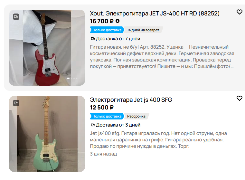Click the 12 500 ₽ price
The width and height of the screenshot is (245, 180).
pos(102,108)
